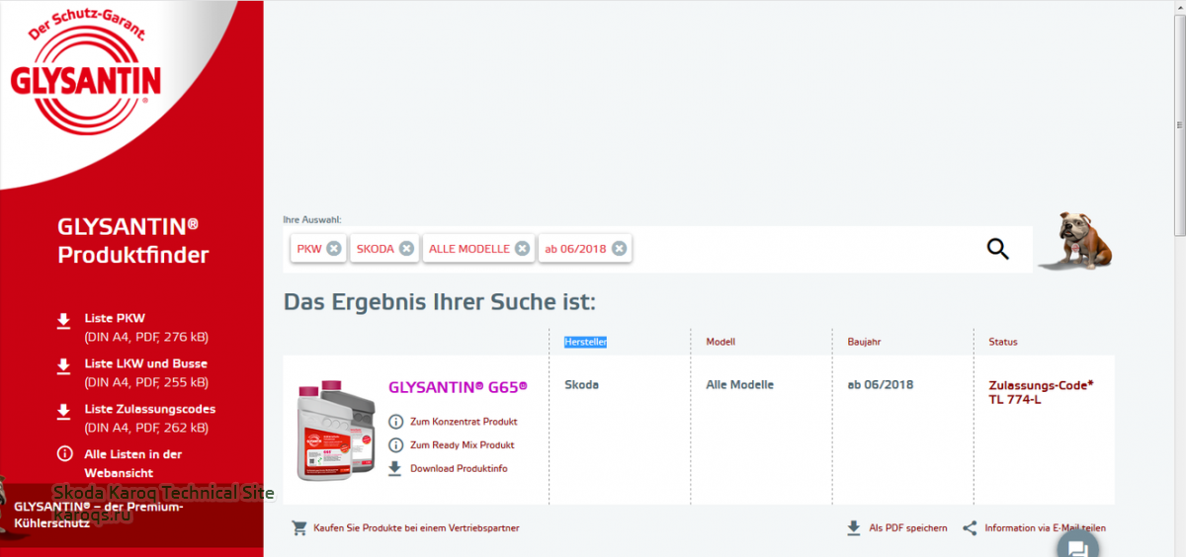
Task: Click download icon beside Als PDF speichern
Action: (x=854, y=528)
